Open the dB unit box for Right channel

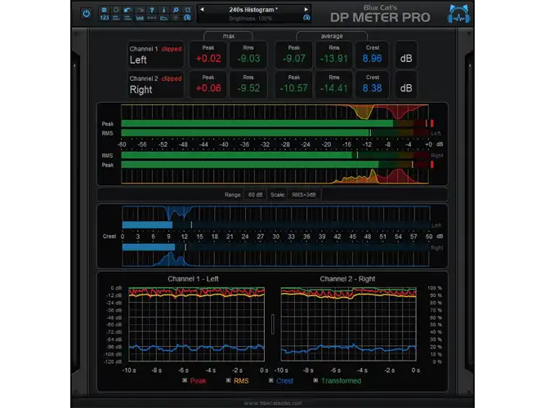click(405, 85)
